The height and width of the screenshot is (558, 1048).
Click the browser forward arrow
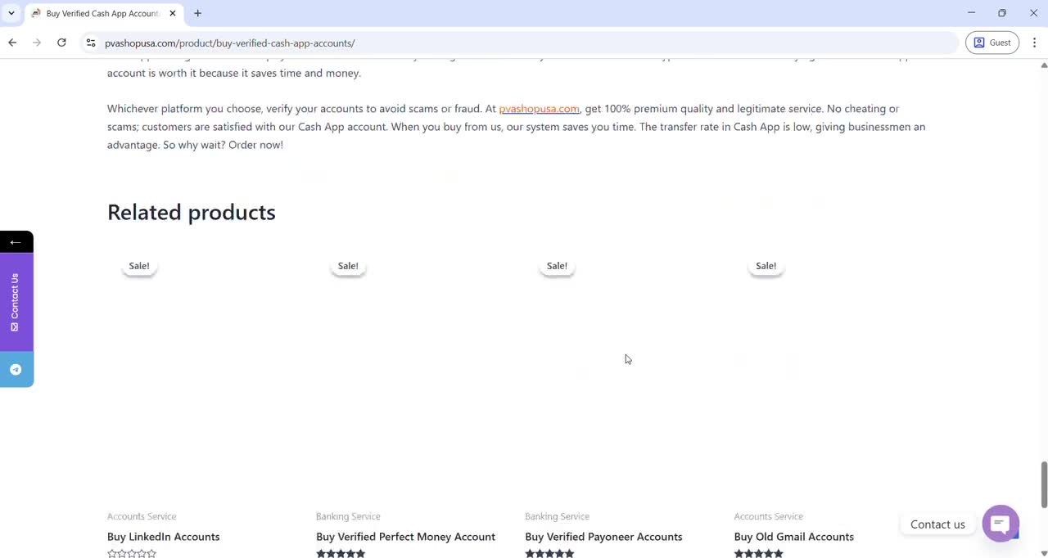pos(37,43)
